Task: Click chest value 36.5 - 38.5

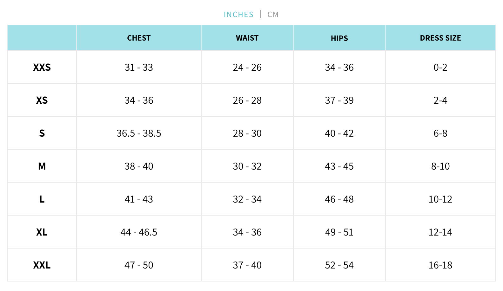Action: [139, 133]
